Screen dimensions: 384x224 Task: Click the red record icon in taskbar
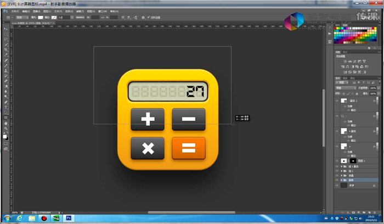(x=44, y=218)
